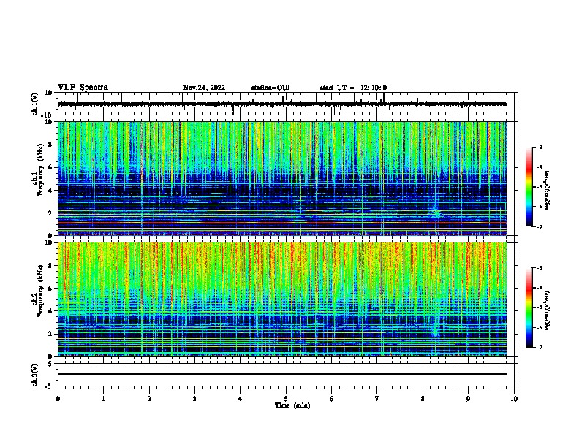Click the ch.2 color scale bar
579x447 pixels.
(x=529, y=307)
